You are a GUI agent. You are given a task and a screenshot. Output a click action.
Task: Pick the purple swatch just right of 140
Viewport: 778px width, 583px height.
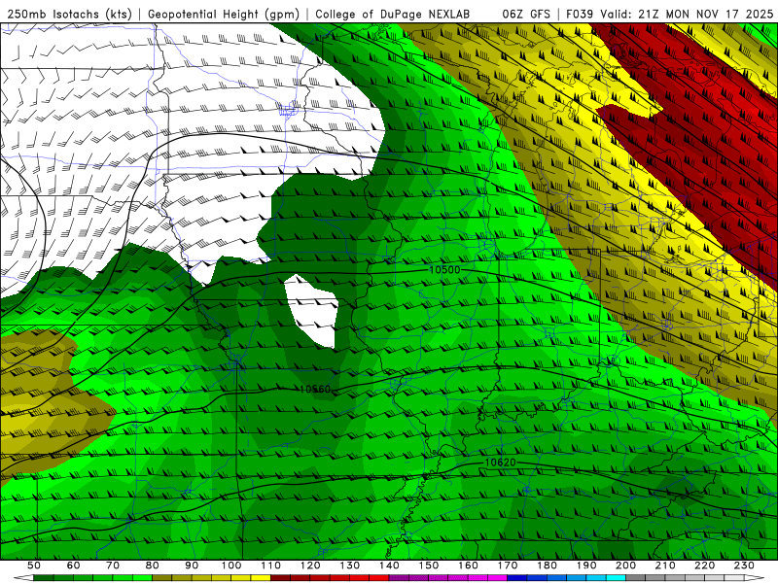coord(400,578)
